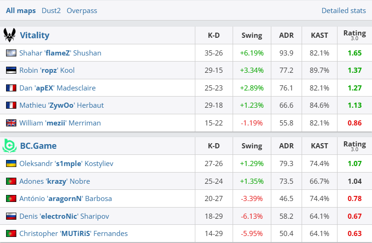Image resolution: width=372 pixels, height=243 pixels.
Task: Click the French flag beside apEX
Action: (11, 88)
